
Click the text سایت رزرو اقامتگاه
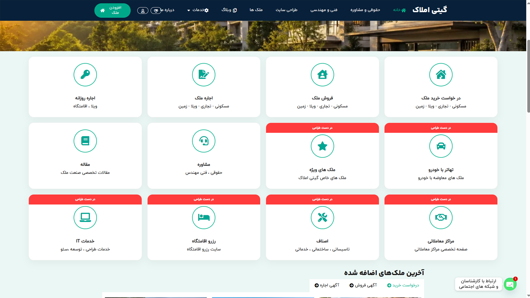tap(204, 249)
